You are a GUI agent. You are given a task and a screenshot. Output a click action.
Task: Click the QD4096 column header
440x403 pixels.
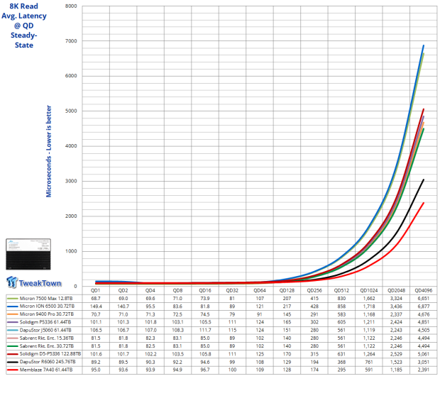point(424,290)
